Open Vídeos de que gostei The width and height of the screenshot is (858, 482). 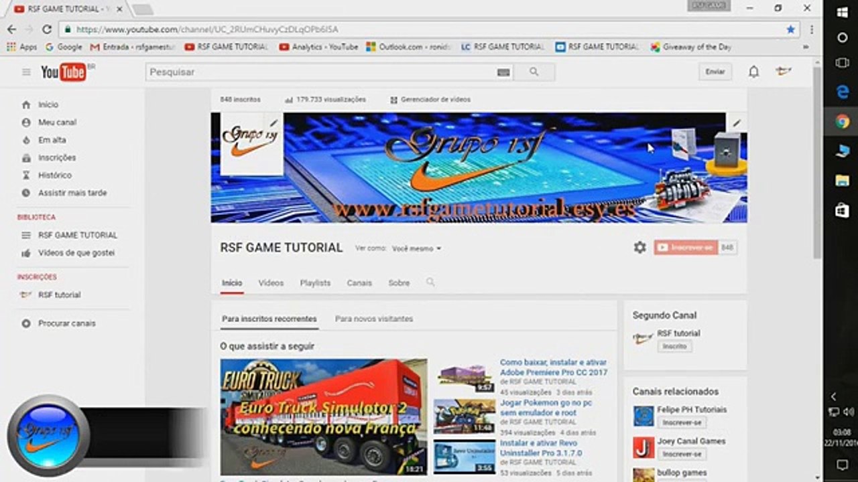coord(76,253)
